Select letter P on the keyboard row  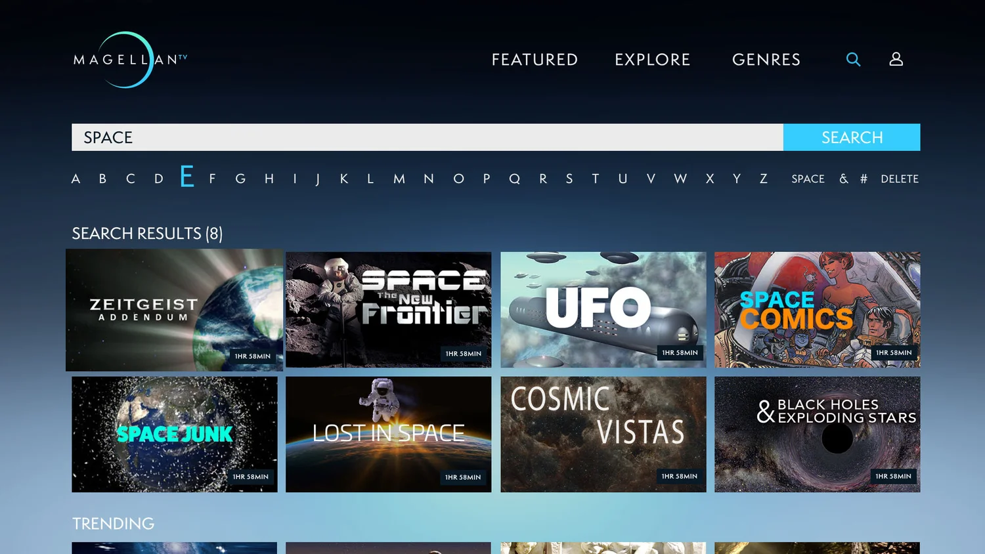[x=487, y=179]
